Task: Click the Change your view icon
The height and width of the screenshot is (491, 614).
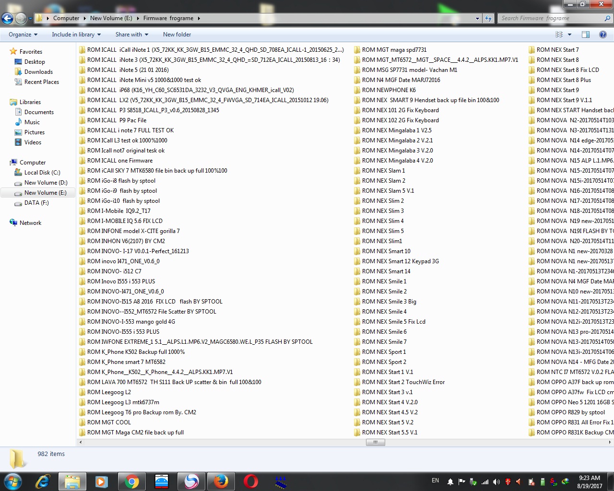Action: [x=559, y=35]
